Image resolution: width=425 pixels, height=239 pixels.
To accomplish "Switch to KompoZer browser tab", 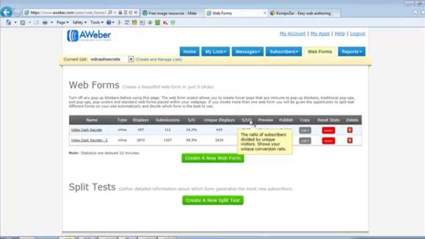I will 300,13.
